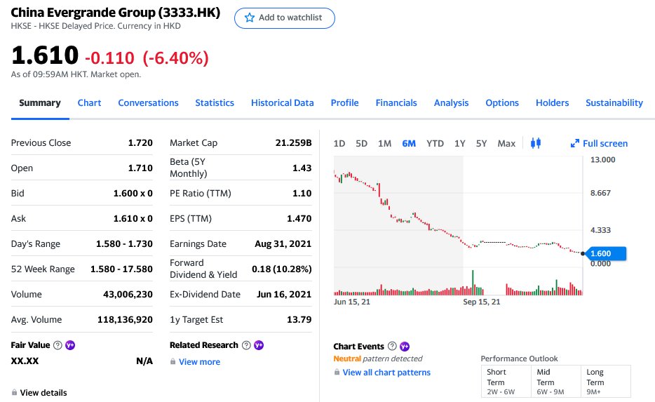Set chart range to 5Y
The height and width of the screenshot is (402, 655).
(x=481, y=144)
